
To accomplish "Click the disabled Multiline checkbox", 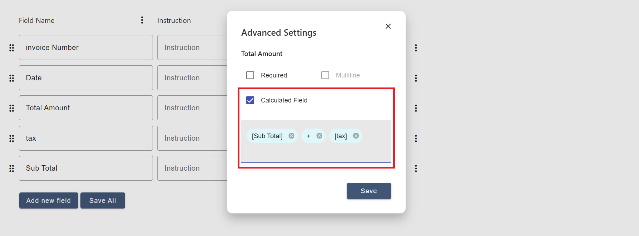I will tap(325, 75).
